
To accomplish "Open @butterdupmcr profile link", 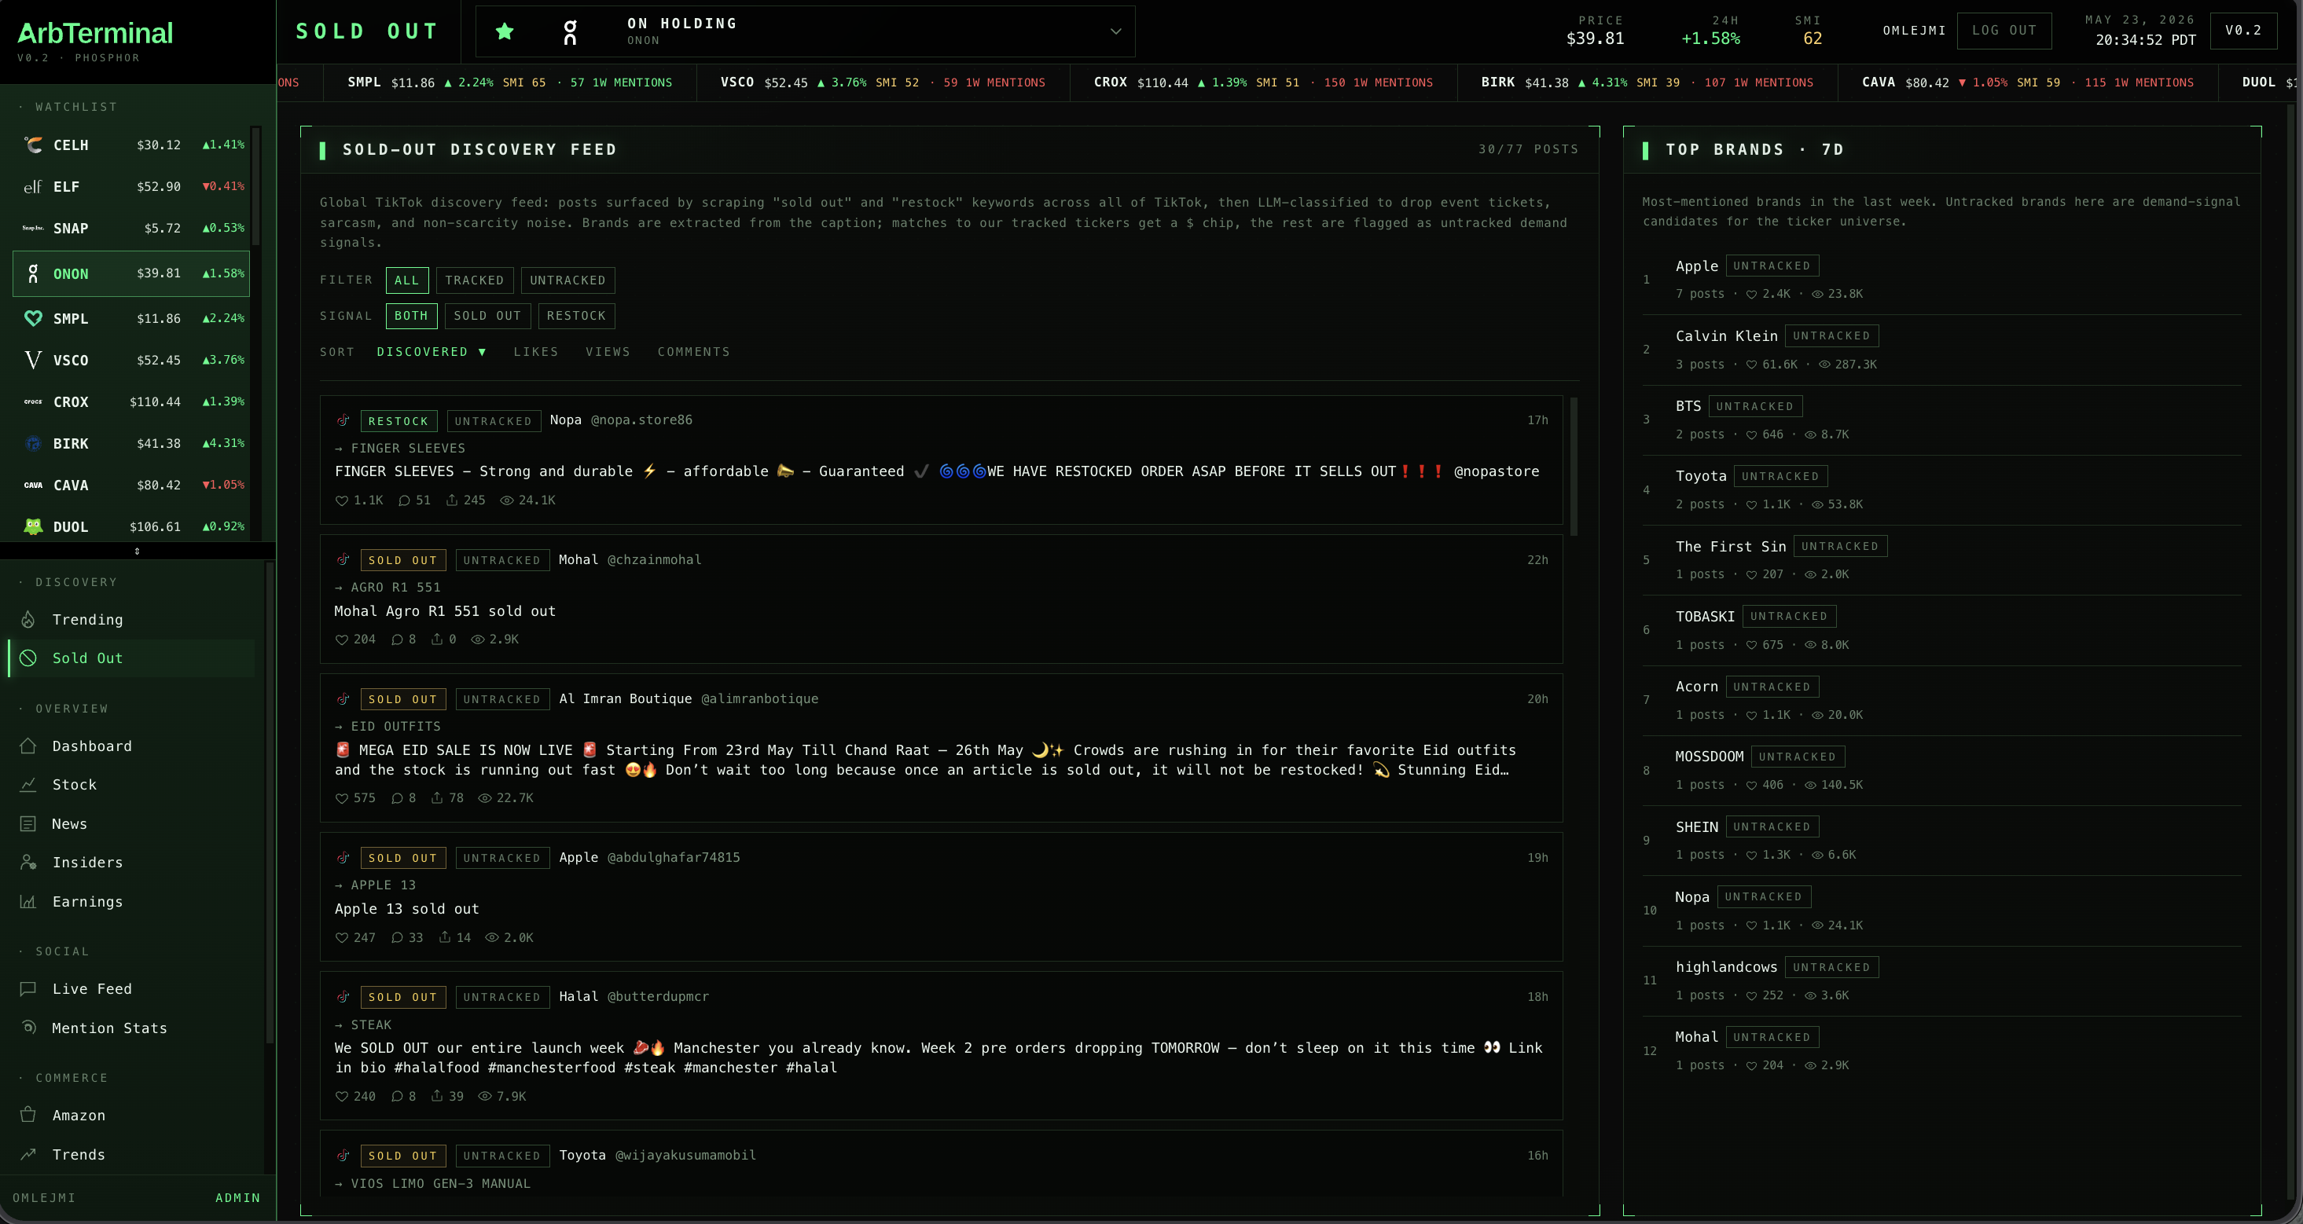I will tap(658, 996).
